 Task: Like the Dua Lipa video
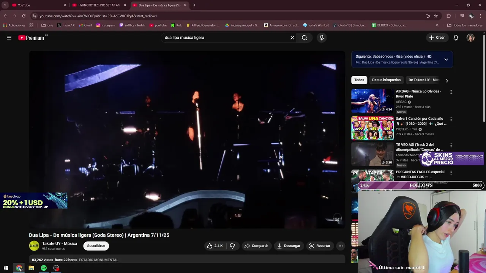(215, 246)
